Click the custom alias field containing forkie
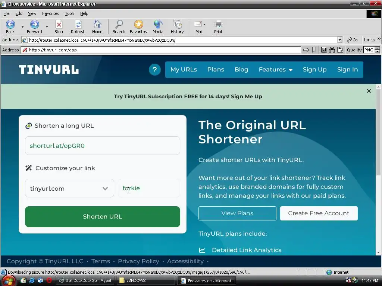This screenshot has width=382, height=286. click(149, 188)
